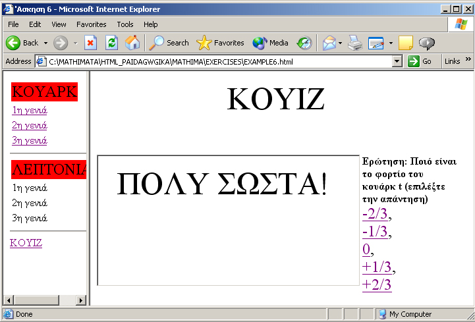Image resolution: width=475 pixels, height=322 pixels.
Task: Stop loading with the red X icon
Action: [x=90, y=43]
